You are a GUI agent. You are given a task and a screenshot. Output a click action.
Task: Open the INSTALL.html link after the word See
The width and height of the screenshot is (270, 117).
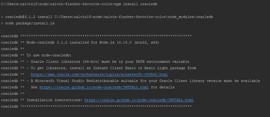click(x=94, y=87)
